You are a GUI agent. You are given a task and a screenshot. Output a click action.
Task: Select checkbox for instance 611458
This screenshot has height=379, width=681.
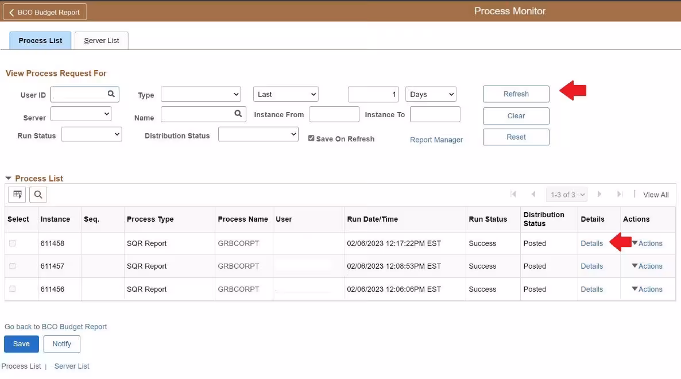click(x=13, y=243)
